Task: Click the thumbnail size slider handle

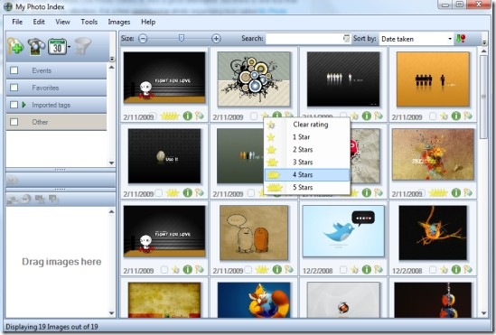Action: (182, 38)
